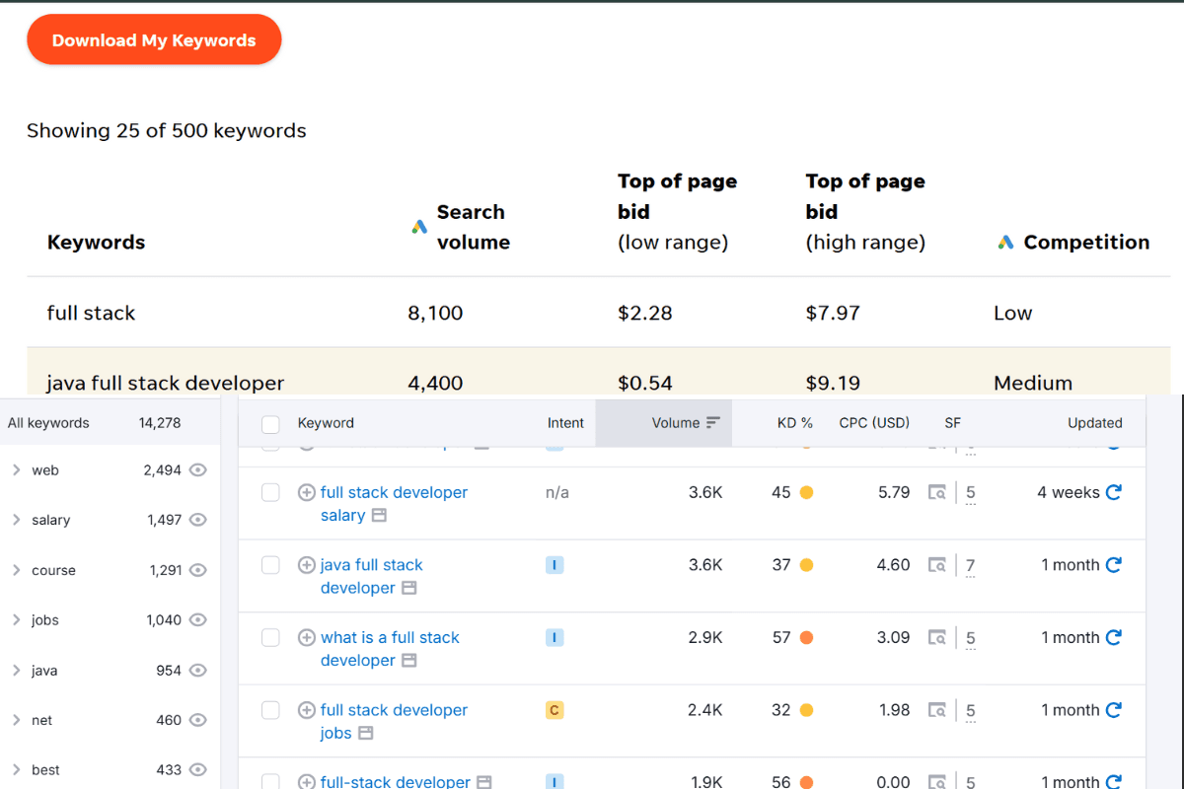The width and height of the screenshot is (1184, 789).
Task: Click the 'full stack' row in the upper table
Action: click(599, 313)
